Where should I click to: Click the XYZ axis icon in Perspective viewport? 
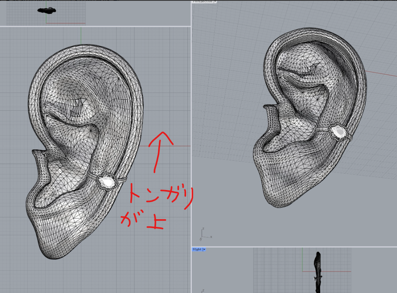(205, 234)
